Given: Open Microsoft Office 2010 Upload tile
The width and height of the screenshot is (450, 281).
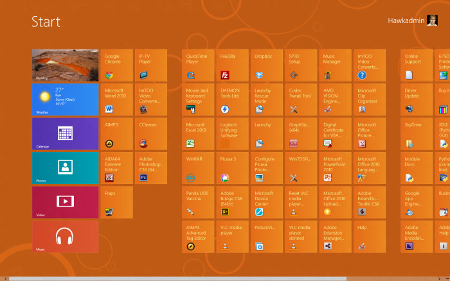Looking at the screenshot, I should click(x=335, y=202).
